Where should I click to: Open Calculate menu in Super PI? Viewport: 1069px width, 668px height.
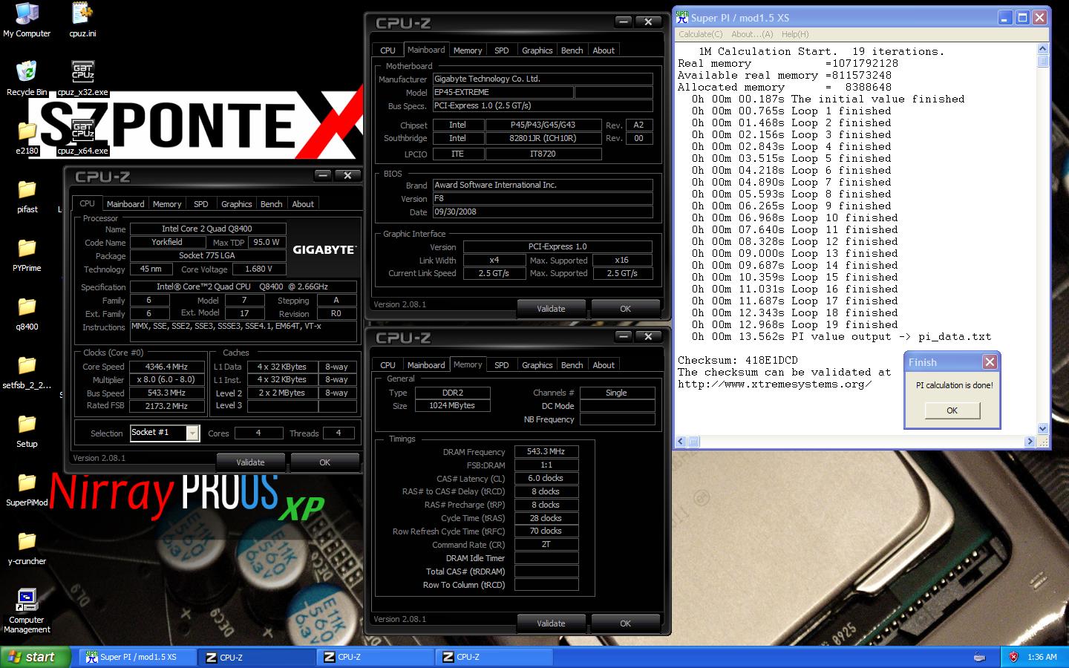(700, 34)
